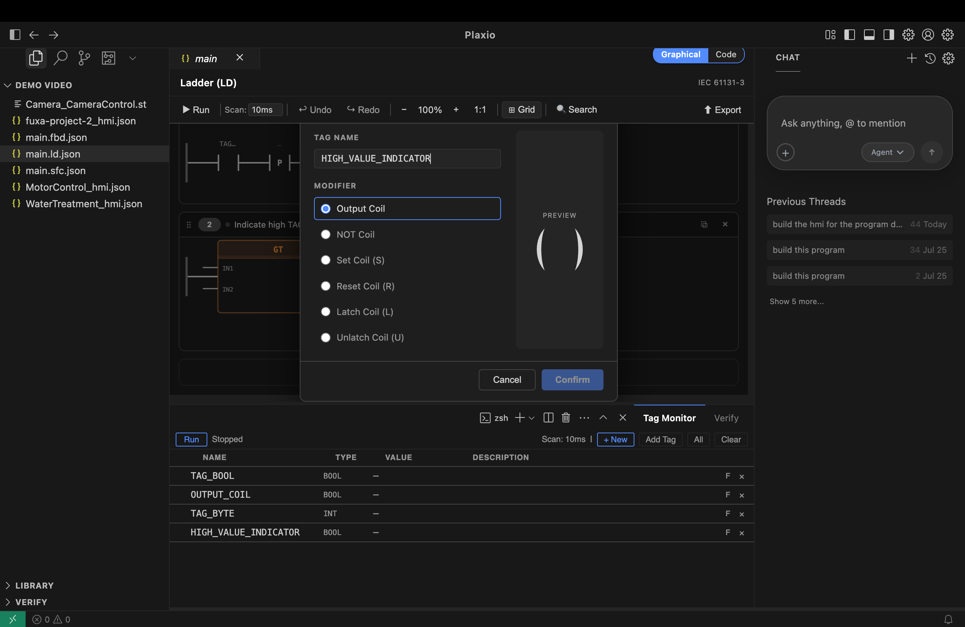The image size is (965, 627).
Task: Confirm the coil tag dialog
Action: (572, 380)
